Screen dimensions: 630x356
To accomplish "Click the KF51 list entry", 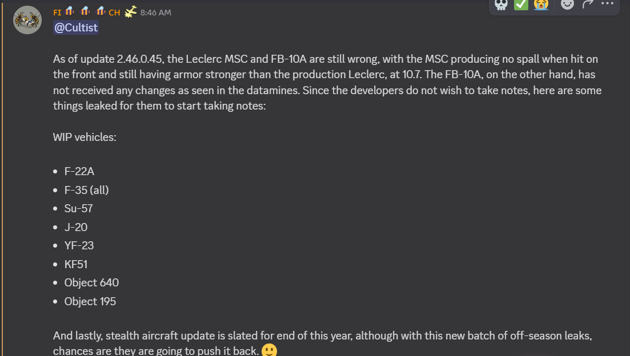I will 75,264.
